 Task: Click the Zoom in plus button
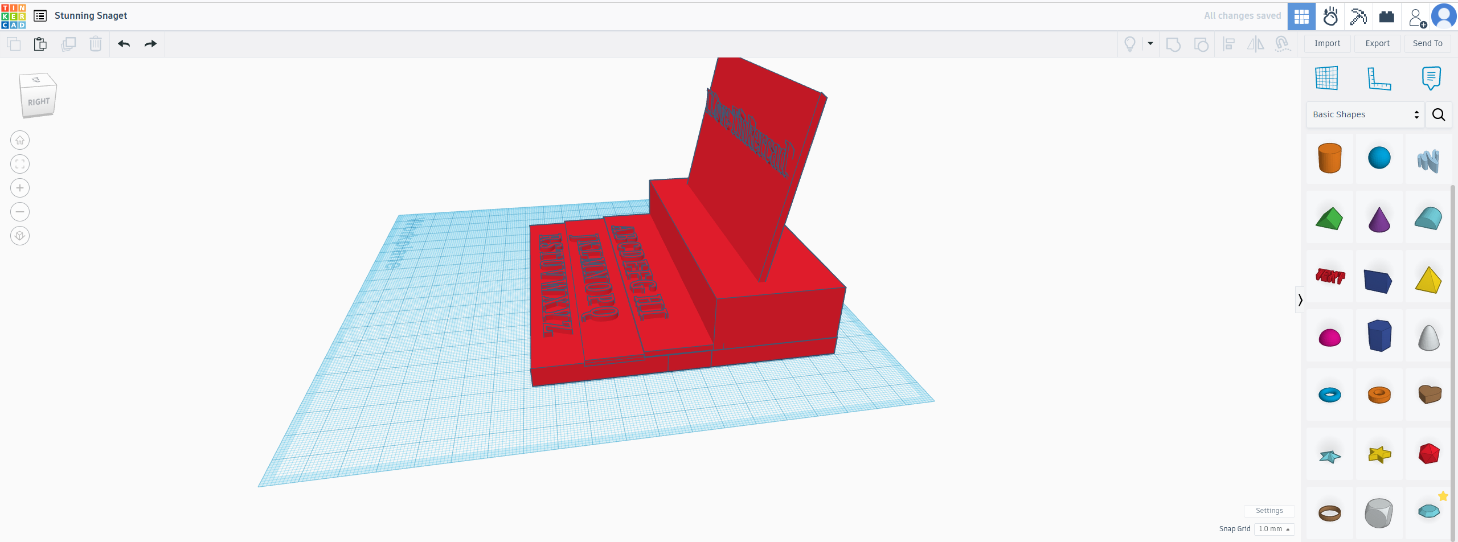click(x=20, y=188)
